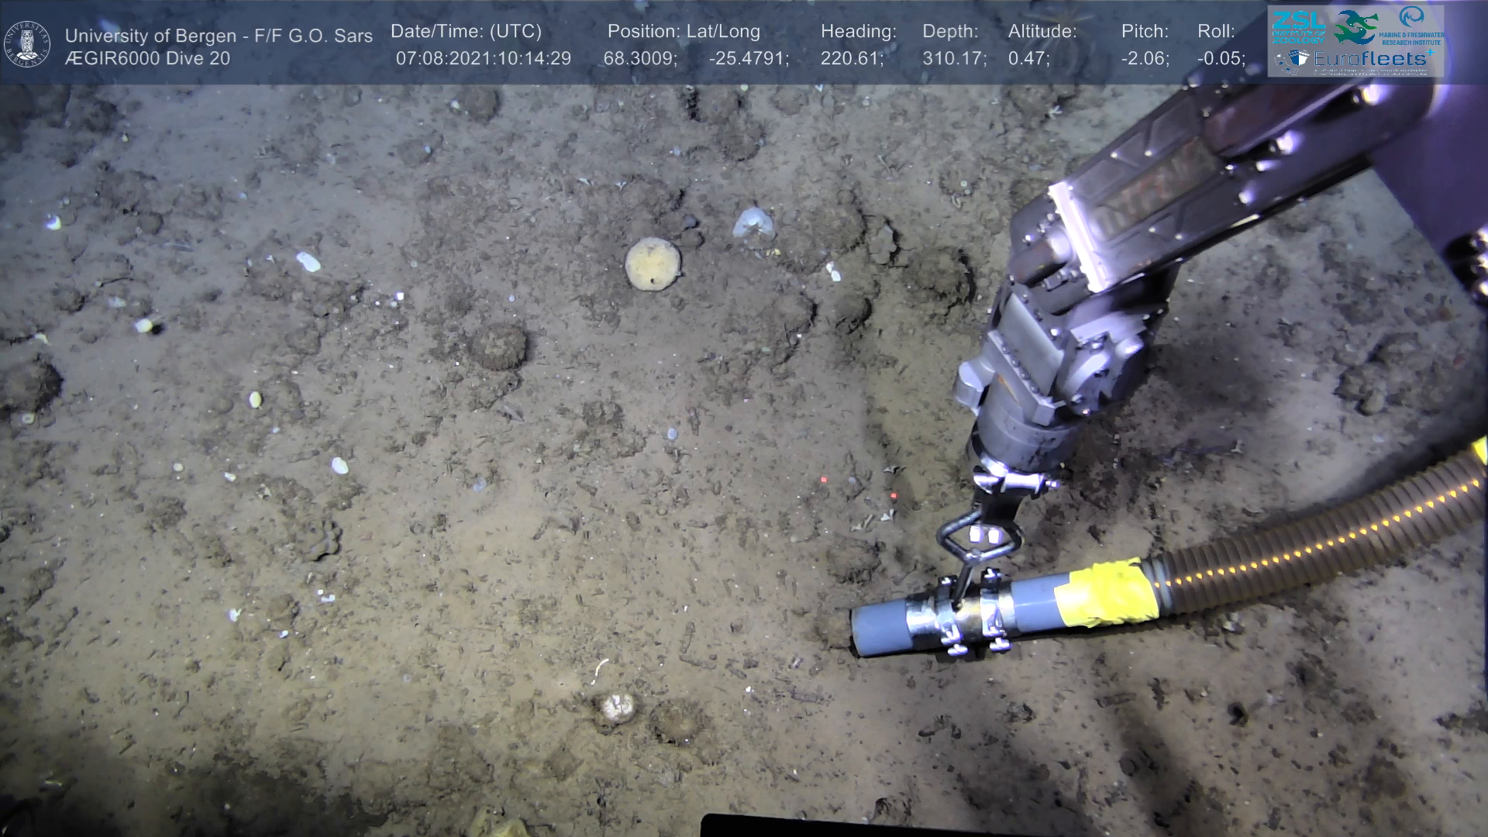
Task: Click the latitude value 68.3009
Action: click(x=640, y=59)
